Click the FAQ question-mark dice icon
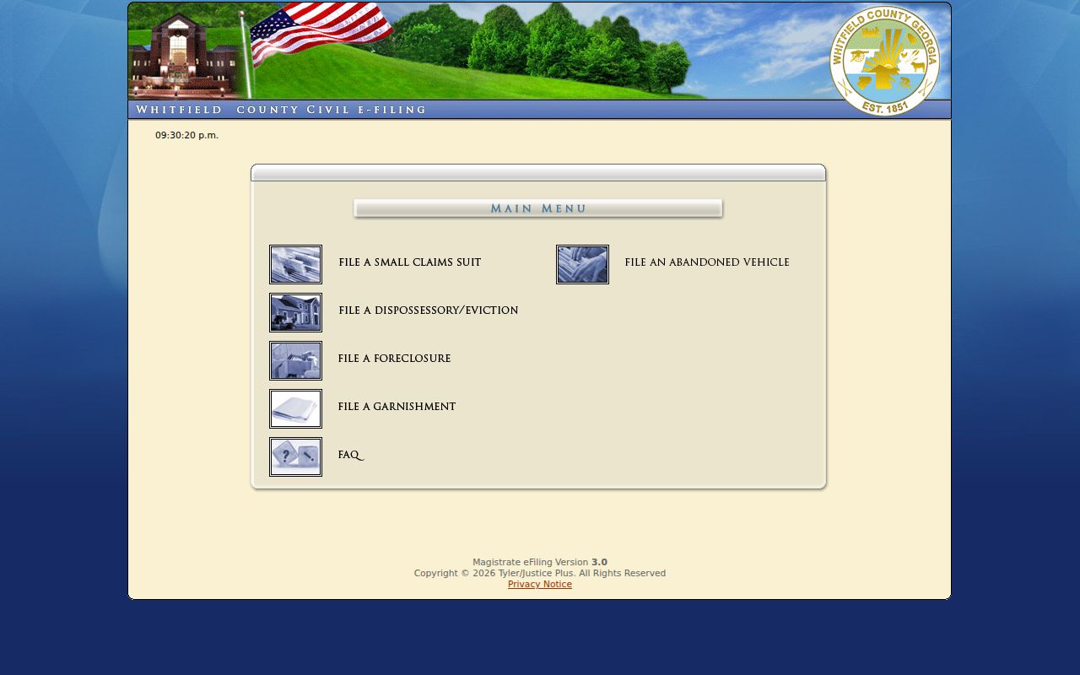Screen dimensions: 1080x675 click(x=295, y=456)
